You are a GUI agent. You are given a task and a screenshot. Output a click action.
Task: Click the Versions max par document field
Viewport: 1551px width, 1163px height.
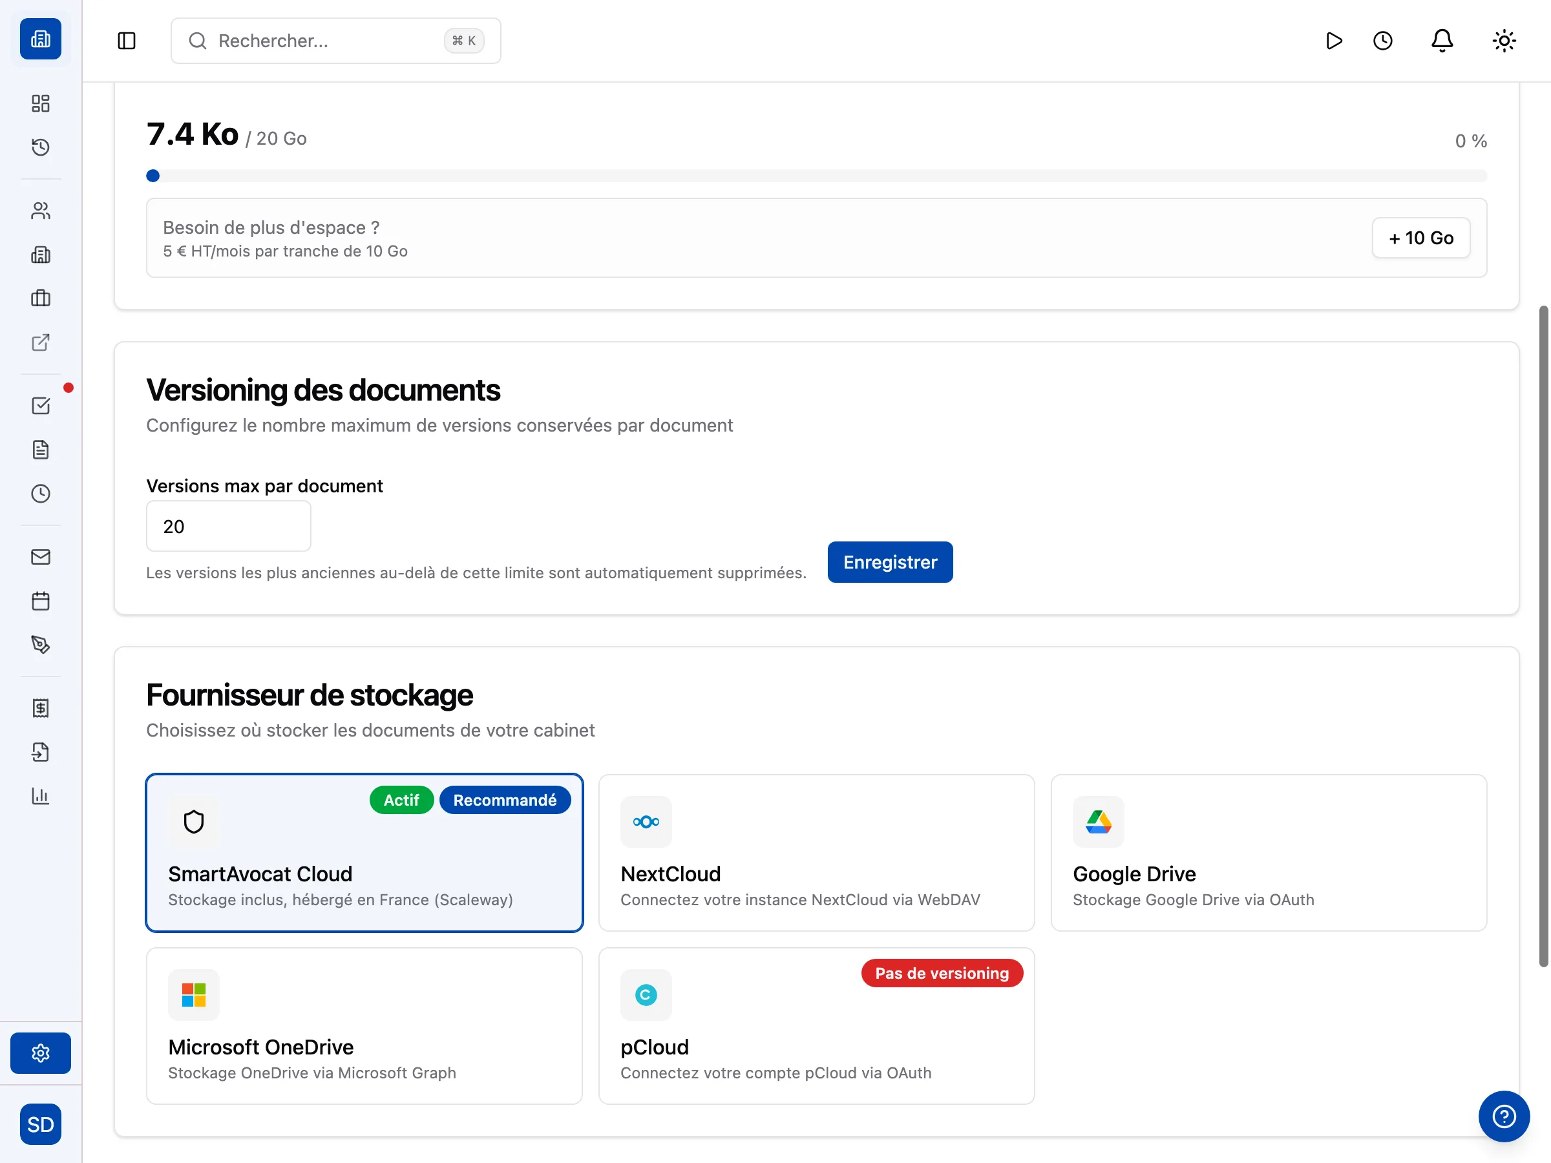[x=228, y=527]
